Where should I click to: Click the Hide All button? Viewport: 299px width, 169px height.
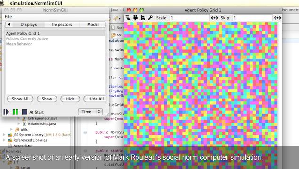point(96,99)
